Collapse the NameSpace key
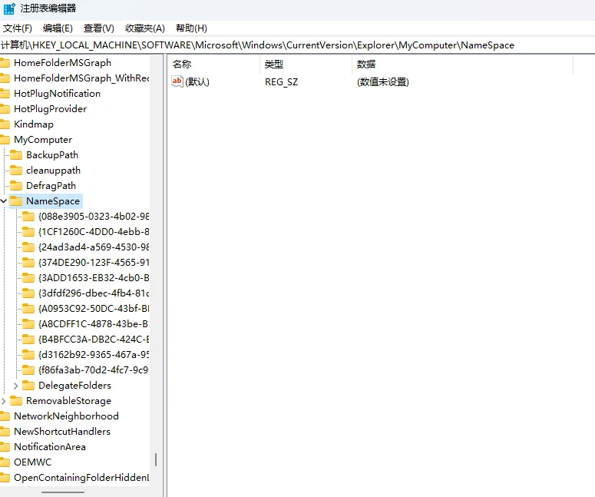 point(4,200)
